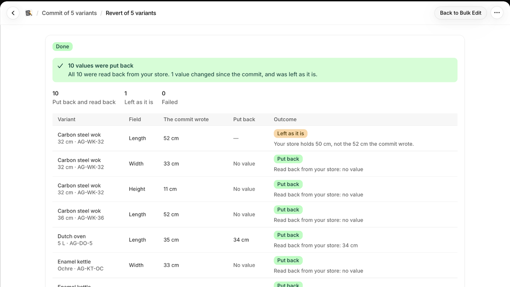Click '5 L · AG-DO-5' variant detail

75,243
